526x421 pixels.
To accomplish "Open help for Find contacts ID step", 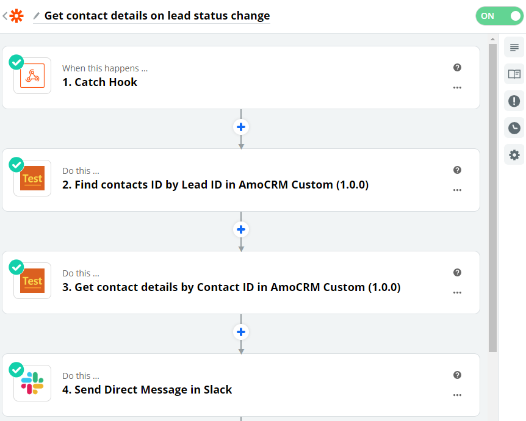I will pyautogui.click(x=457, y=170).
